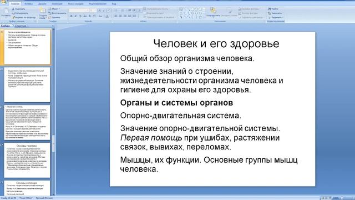Select the Triangle shape in gallery
The image size is (355, 200).
click(181, 13)
